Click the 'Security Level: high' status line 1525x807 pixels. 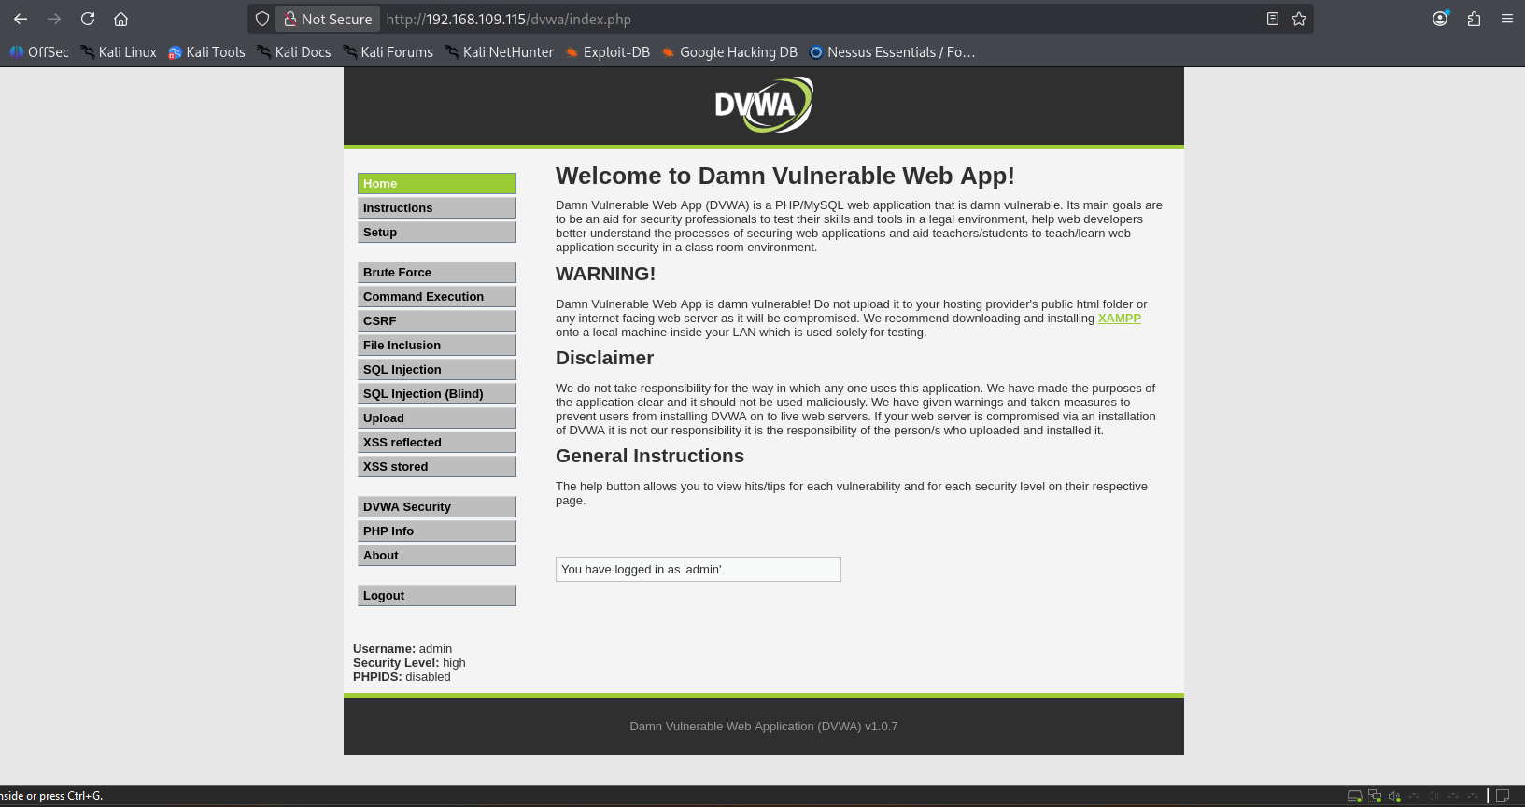409,663
